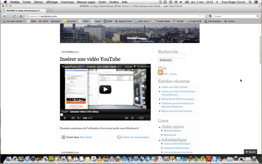Open Blog en cours de reconstruction entry
262x164 pixels.
click(x=177, y=111)
